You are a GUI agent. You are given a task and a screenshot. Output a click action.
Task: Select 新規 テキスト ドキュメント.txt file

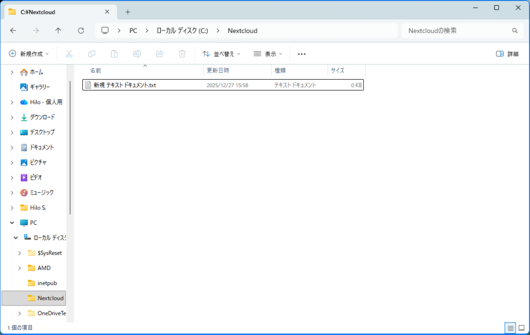124,85
